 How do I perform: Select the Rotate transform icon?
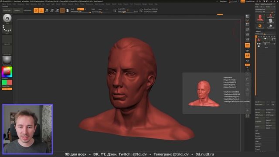coord(57,10)
